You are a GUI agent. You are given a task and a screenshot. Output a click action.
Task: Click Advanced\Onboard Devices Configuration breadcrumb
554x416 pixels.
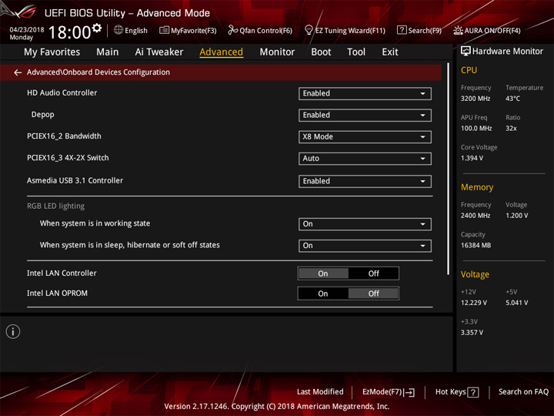point(98,72)
